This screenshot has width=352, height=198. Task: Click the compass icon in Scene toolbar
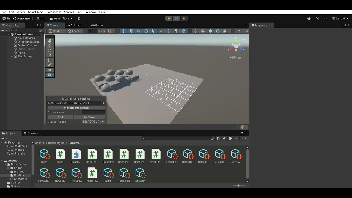[184, 31]
